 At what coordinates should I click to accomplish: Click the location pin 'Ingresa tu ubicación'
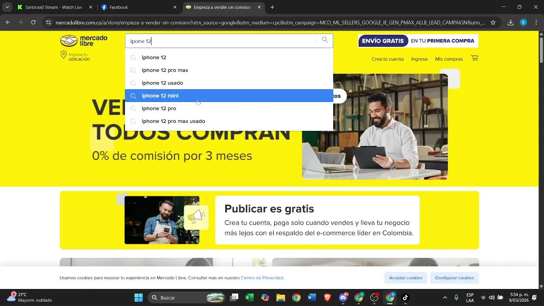click(75, 56)
